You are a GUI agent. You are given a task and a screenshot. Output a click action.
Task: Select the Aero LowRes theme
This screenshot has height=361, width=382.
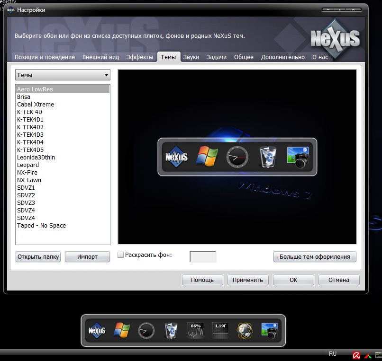63,89
